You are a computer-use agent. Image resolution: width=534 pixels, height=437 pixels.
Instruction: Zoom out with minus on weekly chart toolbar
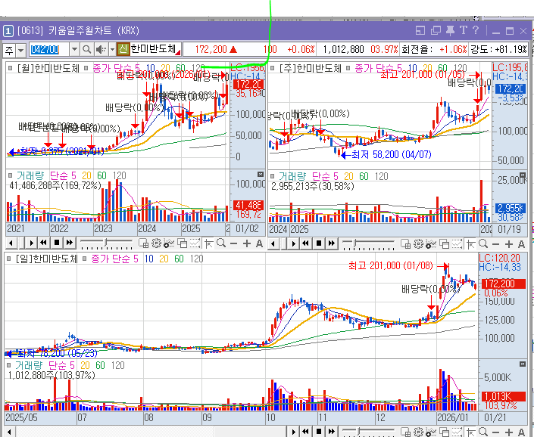[x=496, y=244]
